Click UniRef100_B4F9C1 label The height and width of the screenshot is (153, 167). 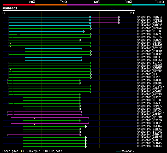(150, 60)
